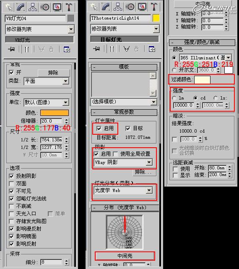239x269 pixels.
Task: Toggle 影响反射 checkbox
Action: [11, 244]
